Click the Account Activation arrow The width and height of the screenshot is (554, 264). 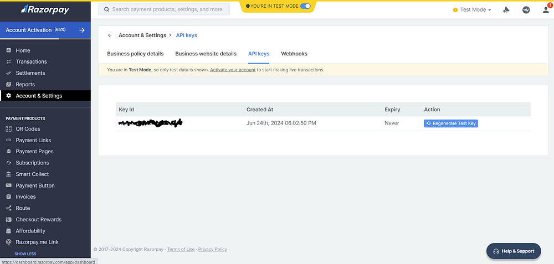(82, 30)
